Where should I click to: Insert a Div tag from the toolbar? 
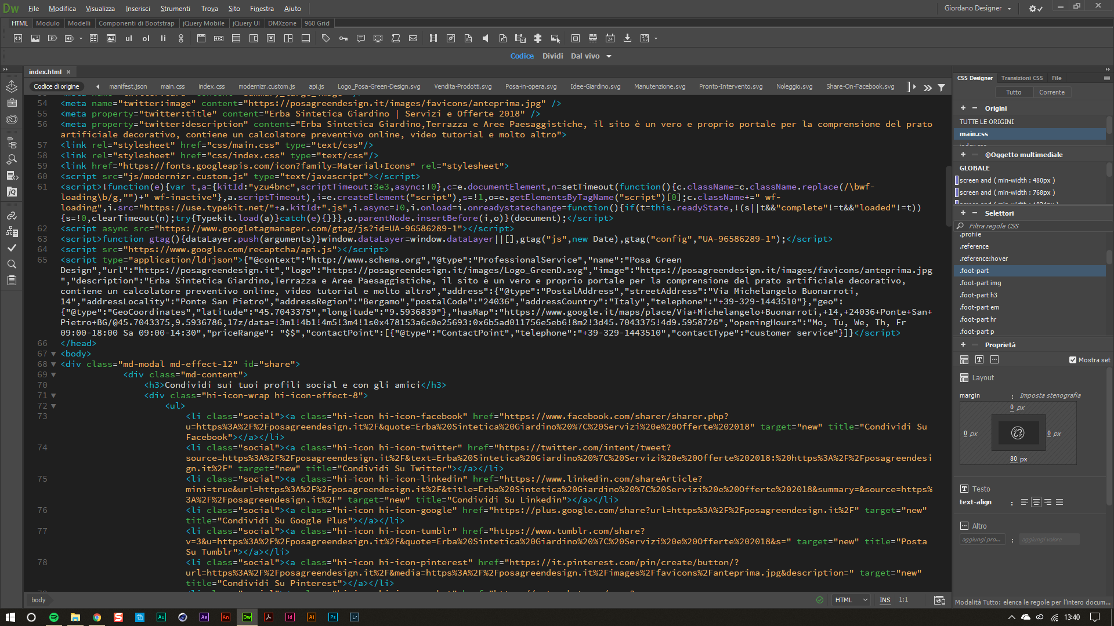pyautogui.click(x=18, y=38)
